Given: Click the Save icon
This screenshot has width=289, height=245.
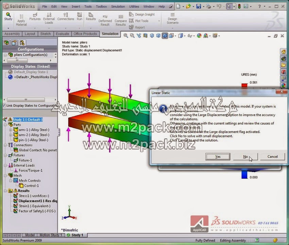Looking at the screenshot, I should coord(199,6).
